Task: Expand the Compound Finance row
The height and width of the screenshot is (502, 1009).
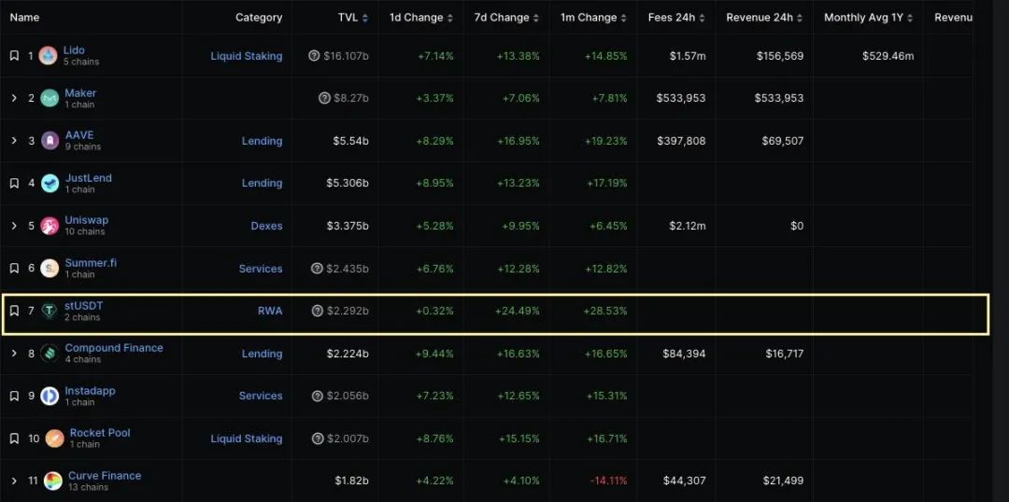Action: pos(14,354)
